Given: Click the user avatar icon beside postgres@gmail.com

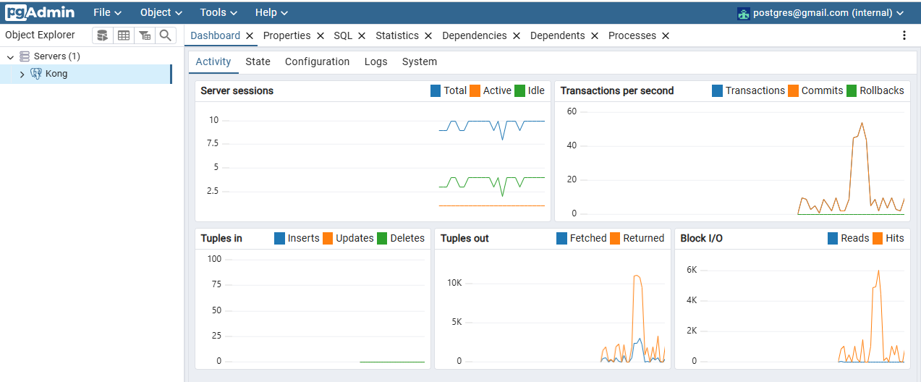Looking at the screenshot, I should [x=743, y=13].
